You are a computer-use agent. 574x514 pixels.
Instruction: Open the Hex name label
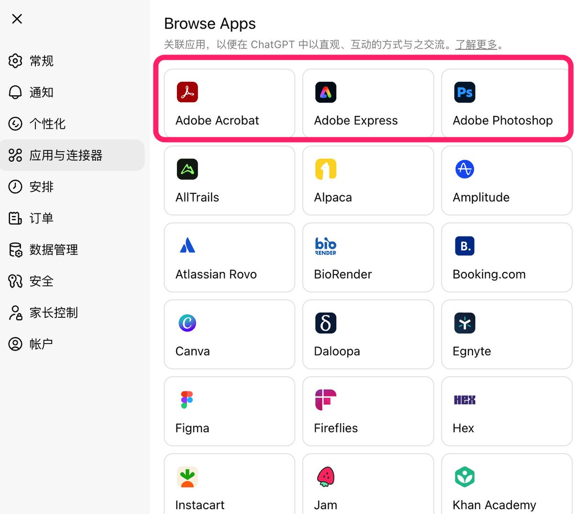point(464,428)
